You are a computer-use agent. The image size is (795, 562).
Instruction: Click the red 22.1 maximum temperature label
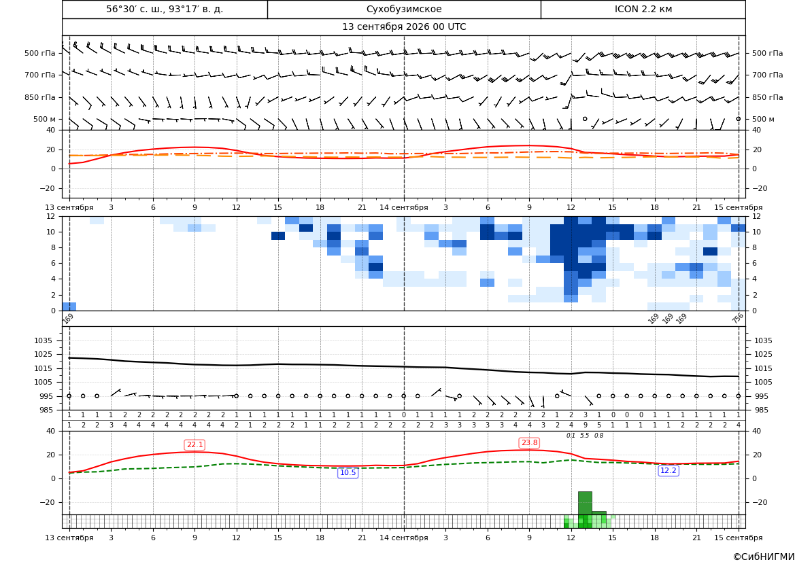pos(195,444)
